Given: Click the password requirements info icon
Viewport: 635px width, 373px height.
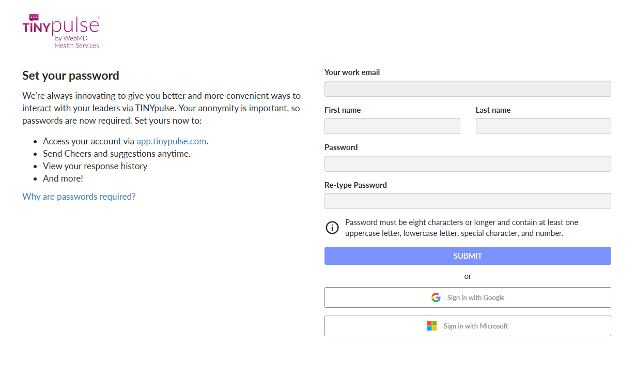Looking at the screenshot, I should 332,228.
